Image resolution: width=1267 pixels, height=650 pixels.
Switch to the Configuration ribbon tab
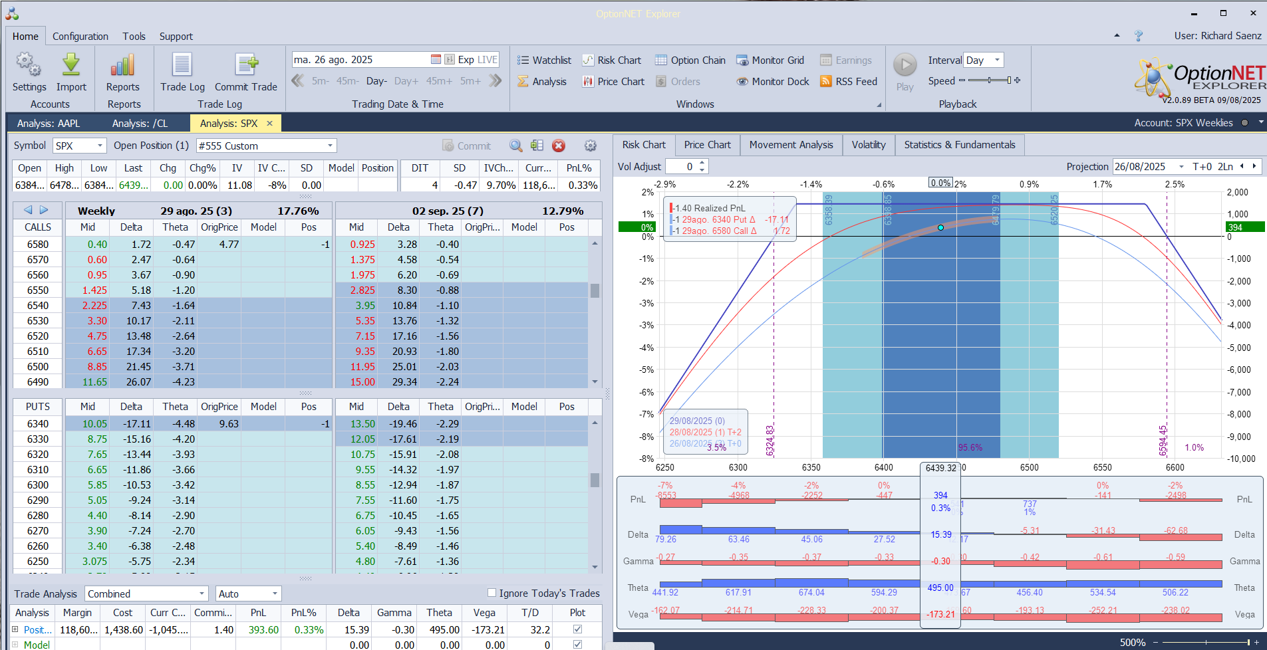80,36
